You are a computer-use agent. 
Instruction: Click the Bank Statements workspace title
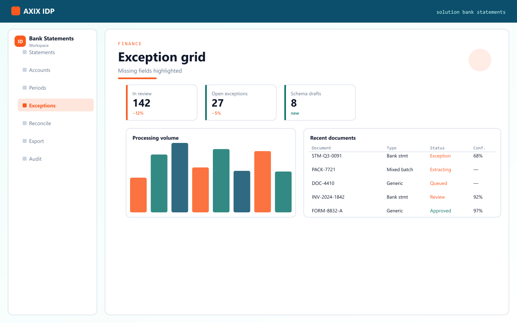coord(51,39)
